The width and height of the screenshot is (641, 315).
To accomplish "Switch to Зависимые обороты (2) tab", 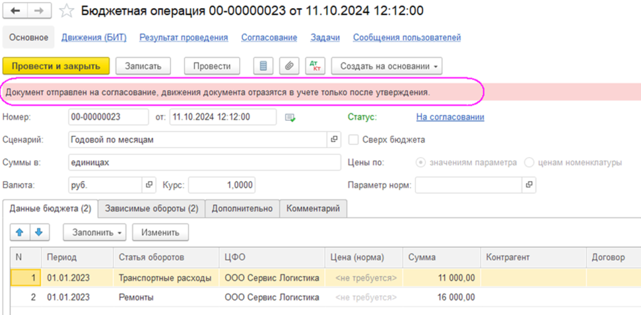I will point(151,209).
